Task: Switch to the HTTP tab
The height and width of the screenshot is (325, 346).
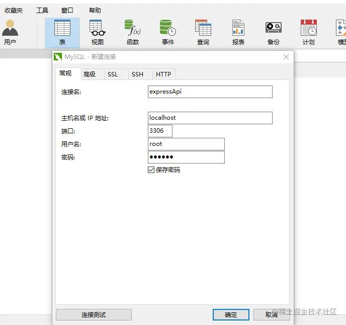Action: [164, 74]
